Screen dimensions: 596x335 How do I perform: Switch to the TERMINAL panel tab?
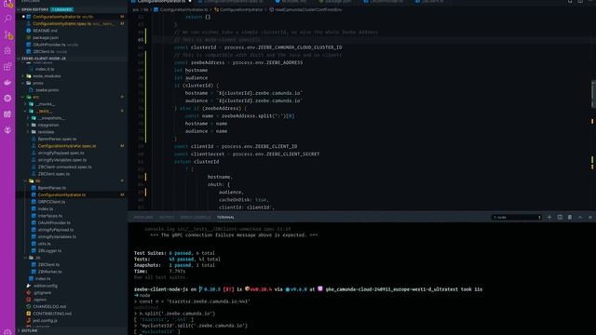[225, 217]
